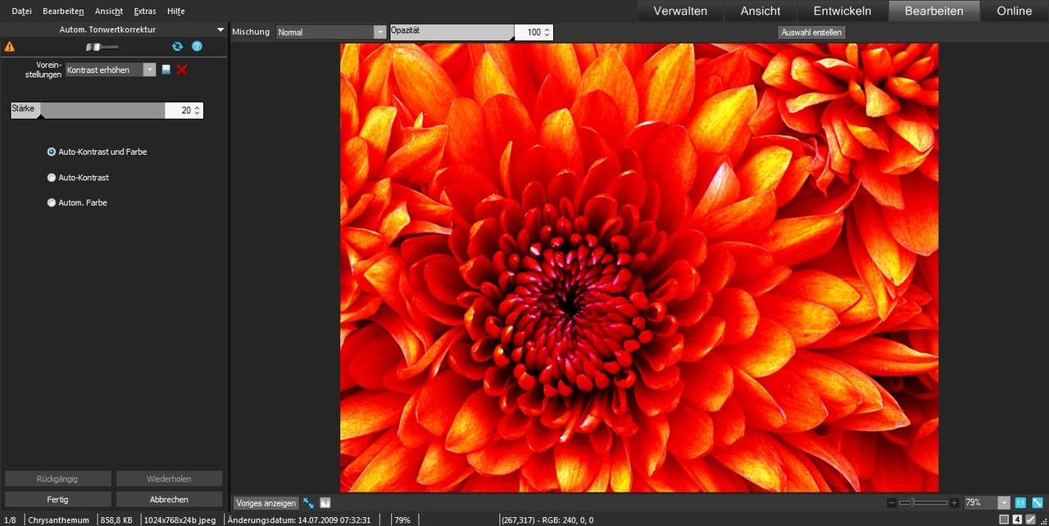Click the Auswahl erstellen button
This screenshot has height=526, width=1049.
coord(811,33)
